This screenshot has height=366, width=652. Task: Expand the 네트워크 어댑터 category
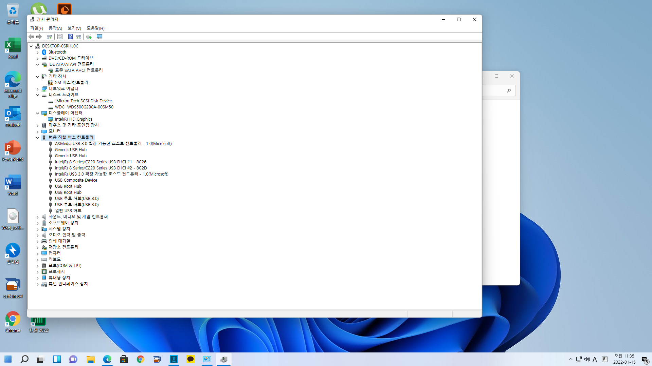click(38, 89)
